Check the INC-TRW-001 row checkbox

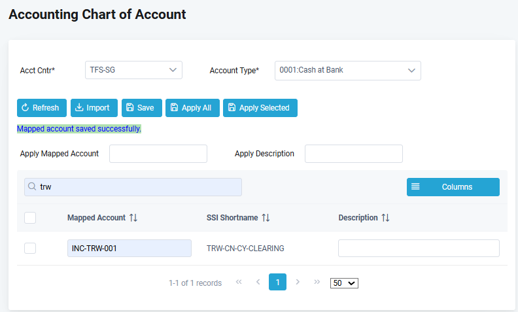(30, 249)
